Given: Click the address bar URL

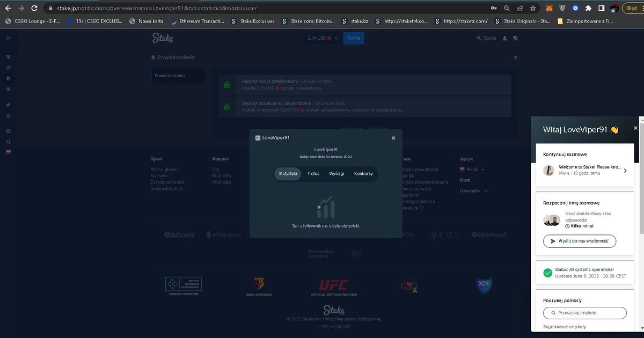Looking at the screenshot, I should 157,9.
